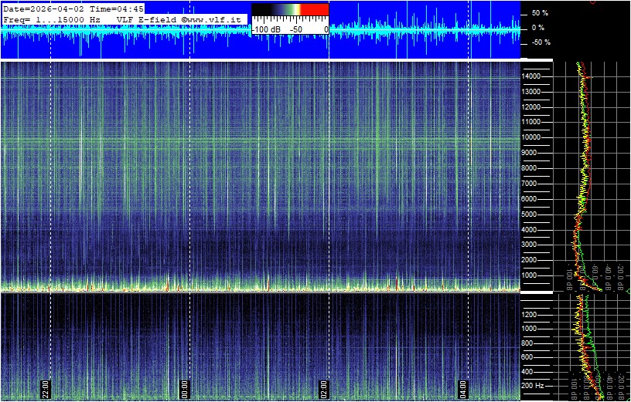Click the 02:00 time marker label

(324, 388)
